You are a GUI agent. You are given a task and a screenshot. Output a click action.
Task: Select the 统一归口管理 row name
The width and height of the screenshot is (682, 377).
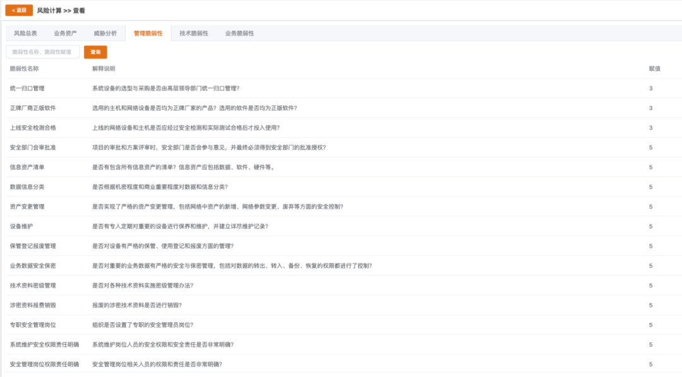pyautogui.click(x=27, y=89)
